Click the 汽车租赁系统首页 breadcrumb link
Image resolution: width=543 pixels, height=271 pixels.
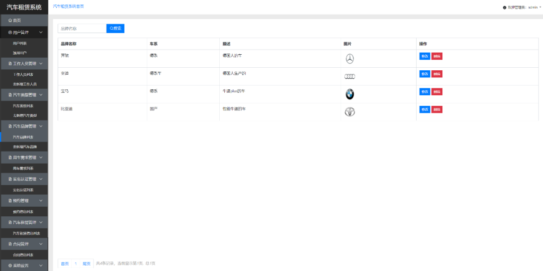[68, 7]
